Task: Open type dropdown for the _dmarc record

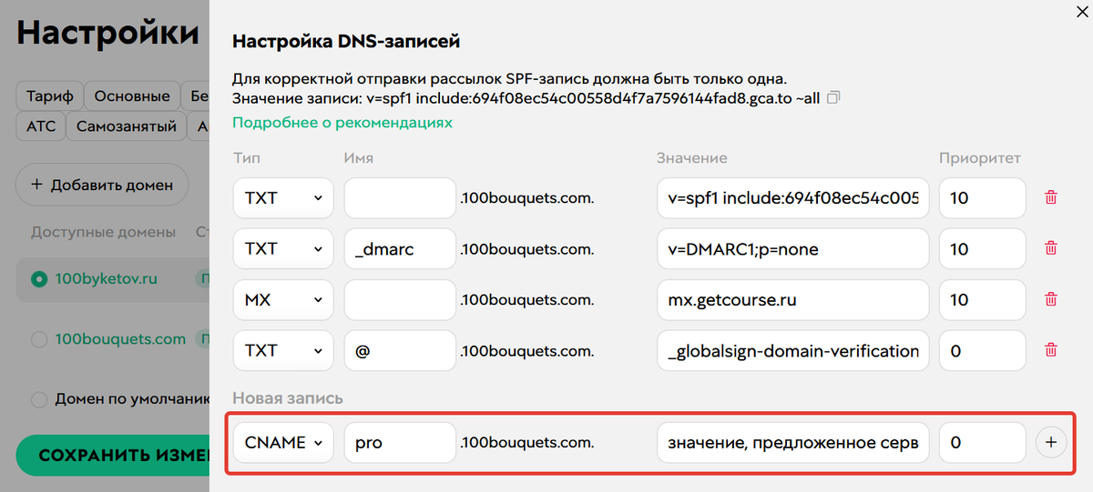Action: (283, 248)
